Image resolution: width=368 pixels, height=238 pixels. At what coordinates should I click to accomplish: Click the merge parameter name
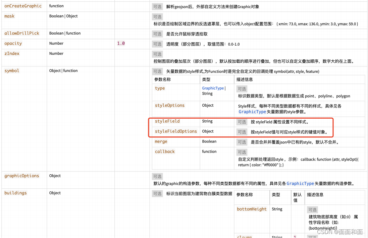click(161, 141)
